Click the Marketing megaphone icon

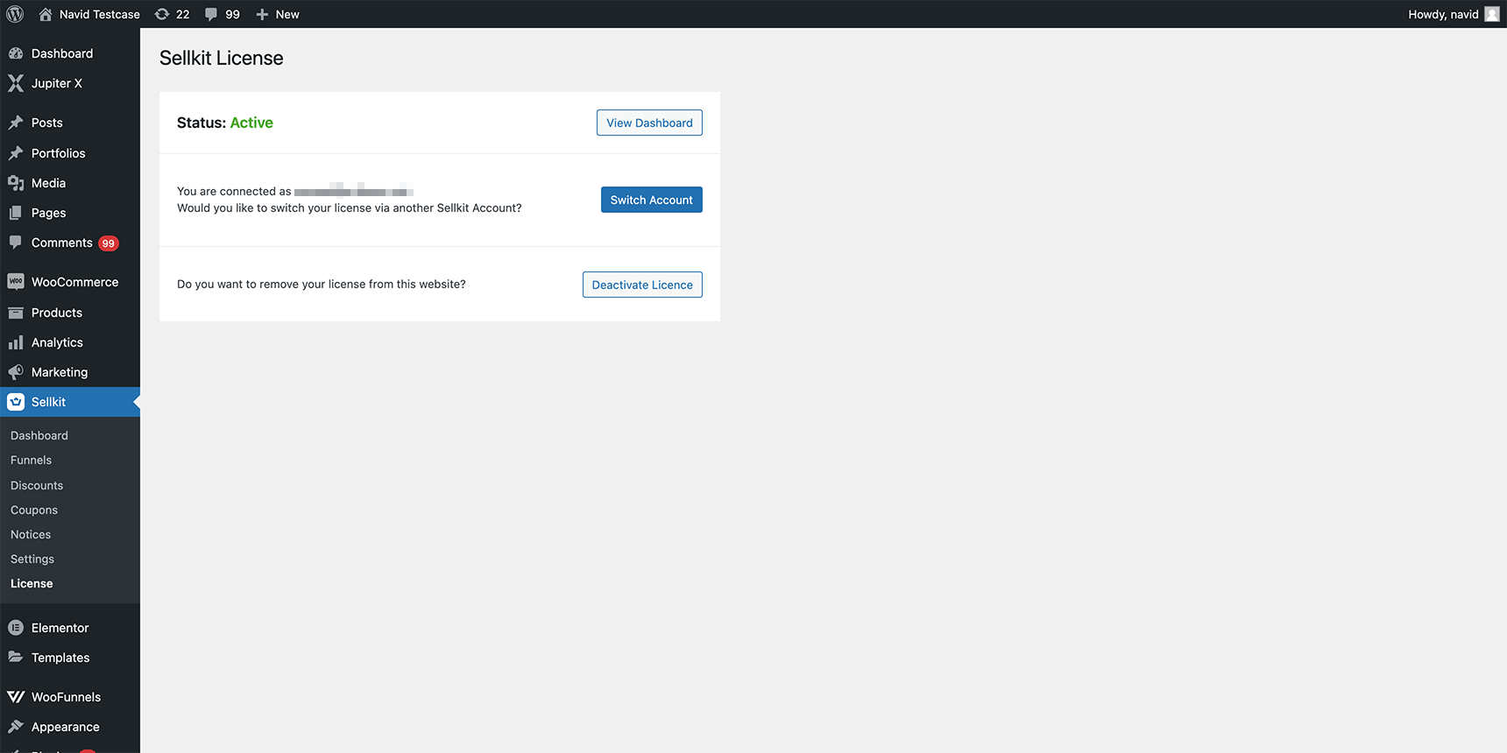16,372
